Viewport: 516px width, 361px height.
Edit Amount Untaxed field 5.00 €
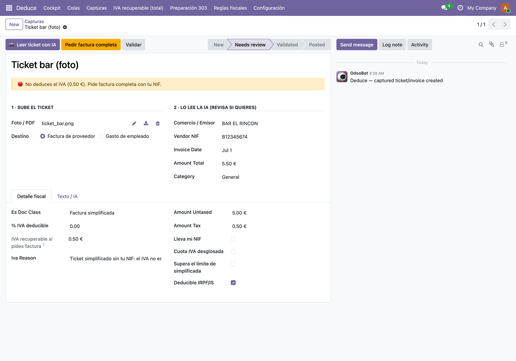point(278,213)
